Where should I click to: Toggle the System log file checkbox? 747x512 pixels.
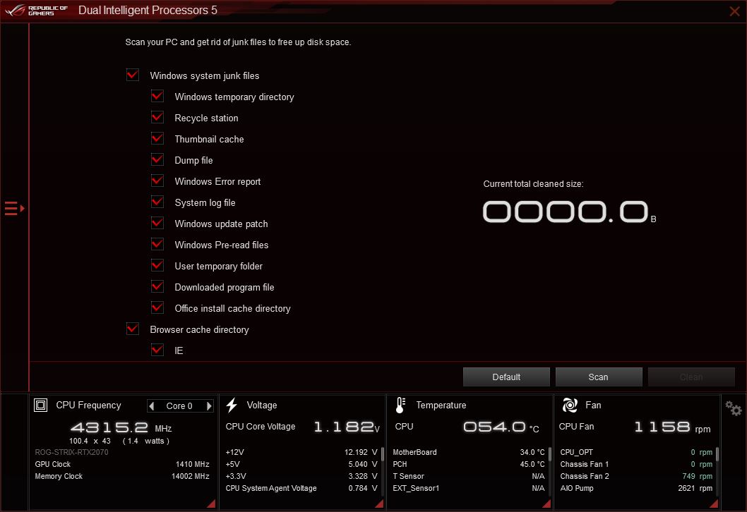pyautogui.click(x=157, y=202)
